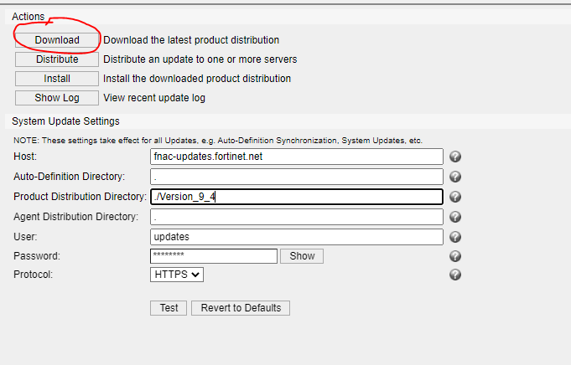Open help icon for Agent Distribution Directory
Screen dimensions: 571x365
point(455,217)
